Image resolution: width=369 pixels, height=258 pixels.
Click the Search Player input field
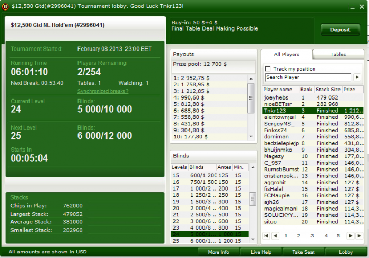tap(308, 77)
